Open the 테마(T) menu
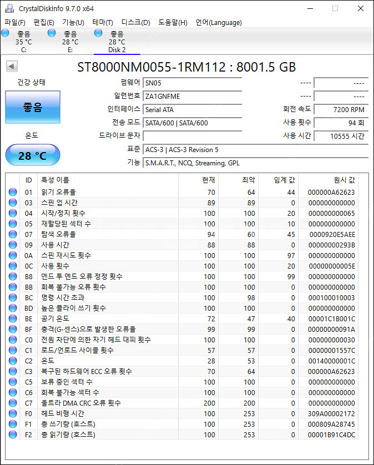Screen dimensions: 374x465 [x=102, y=23]
